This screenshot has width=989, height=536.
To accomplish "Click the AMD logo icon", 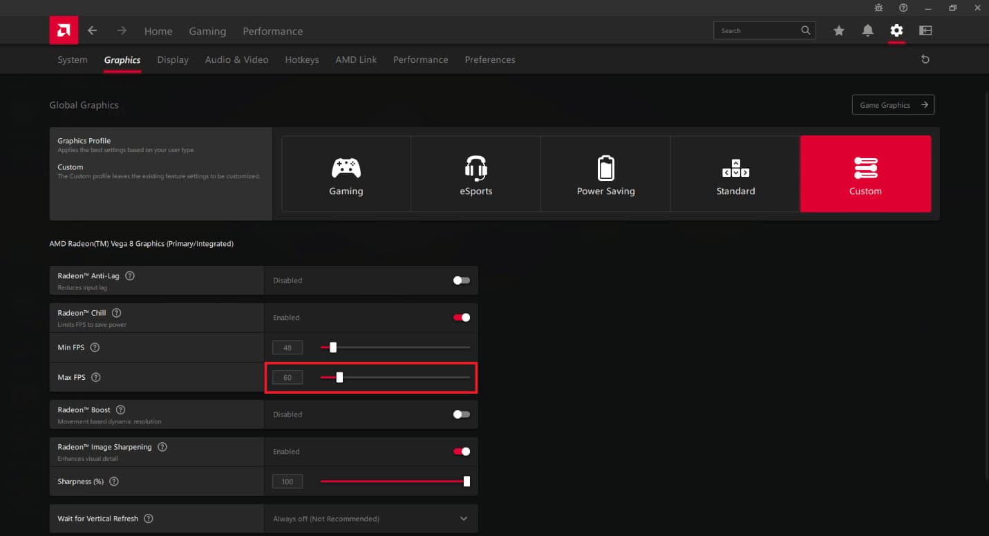I will [x=64, y=30].
